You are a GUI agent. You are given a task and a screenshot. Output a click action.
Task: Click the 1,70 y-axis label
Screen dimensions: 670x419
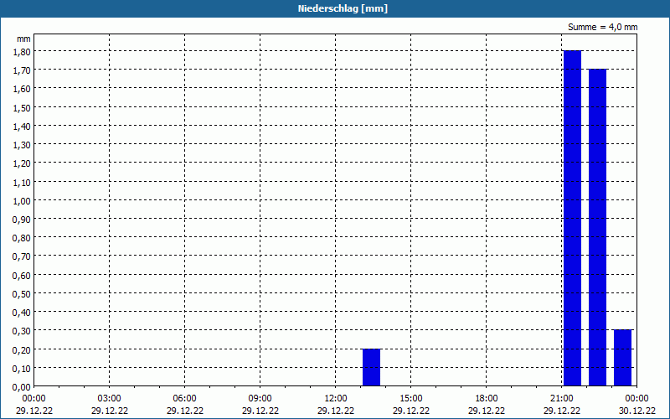point(22,70)
